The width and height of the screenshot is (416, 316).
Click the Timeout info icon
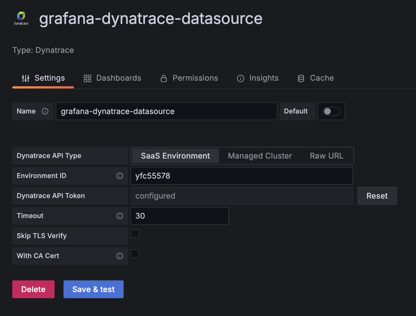120,216
